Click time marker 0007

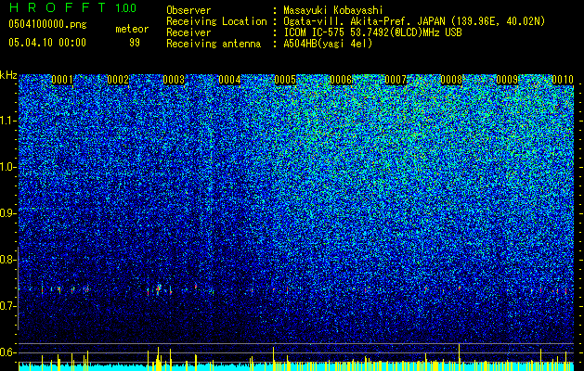click(x=396, y=80)
